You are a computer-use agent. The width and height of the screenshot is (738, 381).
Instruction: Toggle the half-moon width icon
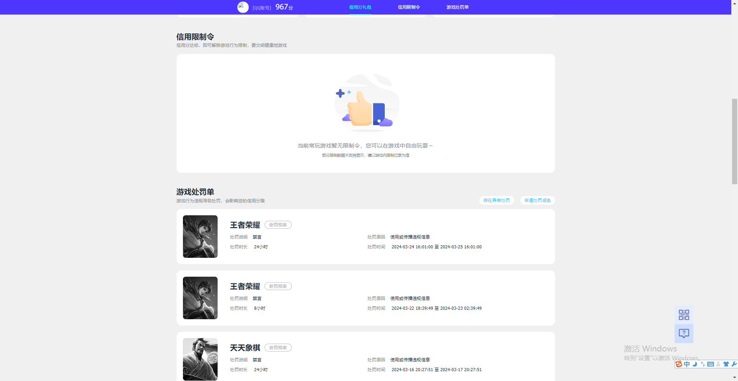click(x=695, y=364)
